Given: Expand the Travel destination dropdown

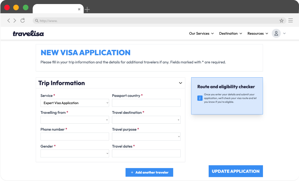Looking at the screenshot, I should (x=146, y=120).
